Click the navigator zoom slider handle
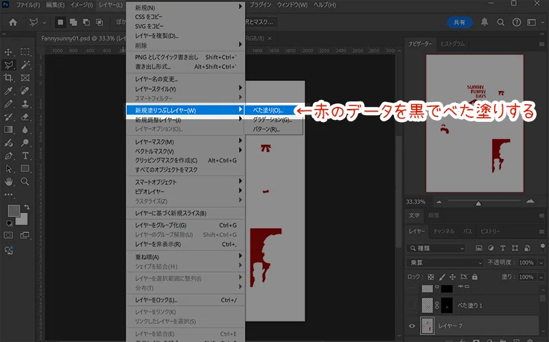Viewport: 549px width, 342px height. pyautogui.click(x=478, y=203)
